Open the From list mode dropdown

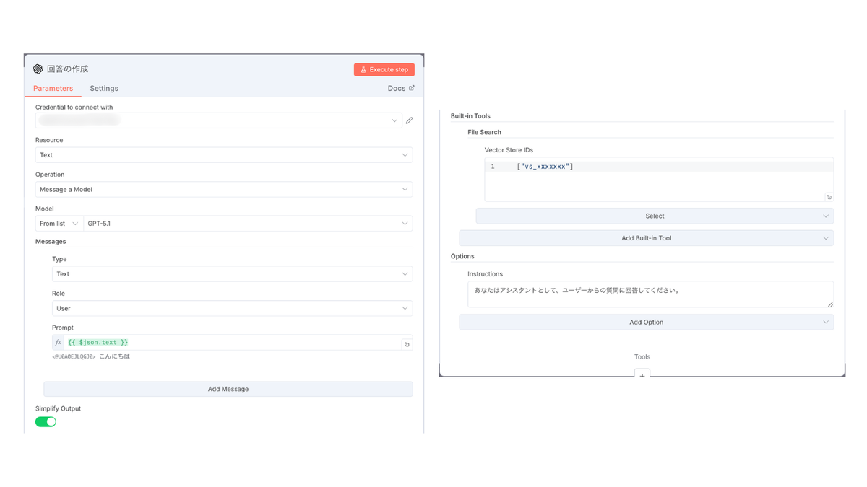(59, 224)
